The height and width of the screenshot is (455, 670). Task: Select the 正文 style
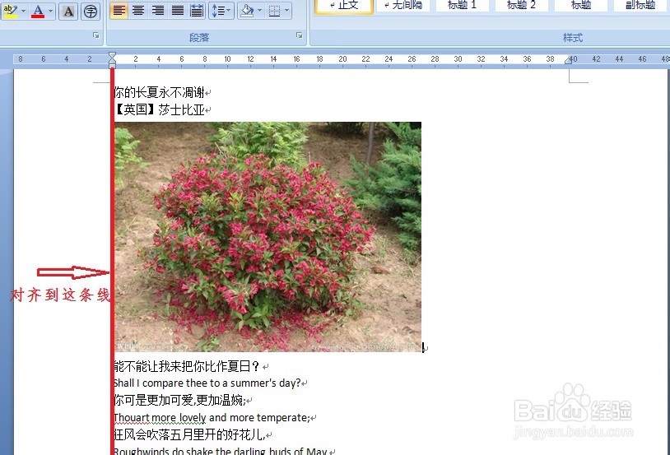pos(344,7)
